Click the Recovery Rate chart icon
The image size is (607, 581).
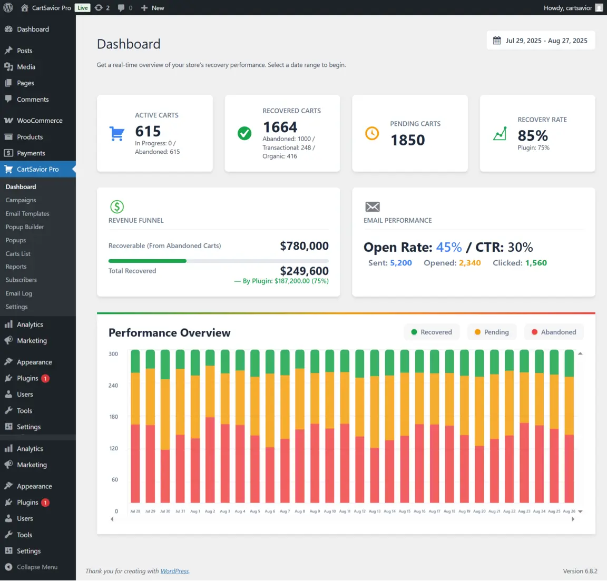[x=500, y=134]
